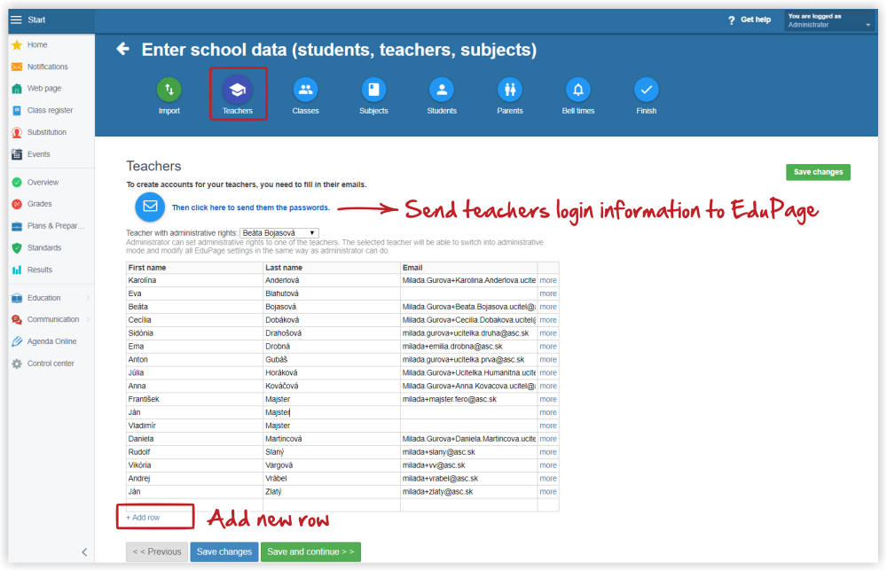This screenshot has width=887, height=571.
Task: Click last name cell 'Drobná'
Action: click(332, 347)
